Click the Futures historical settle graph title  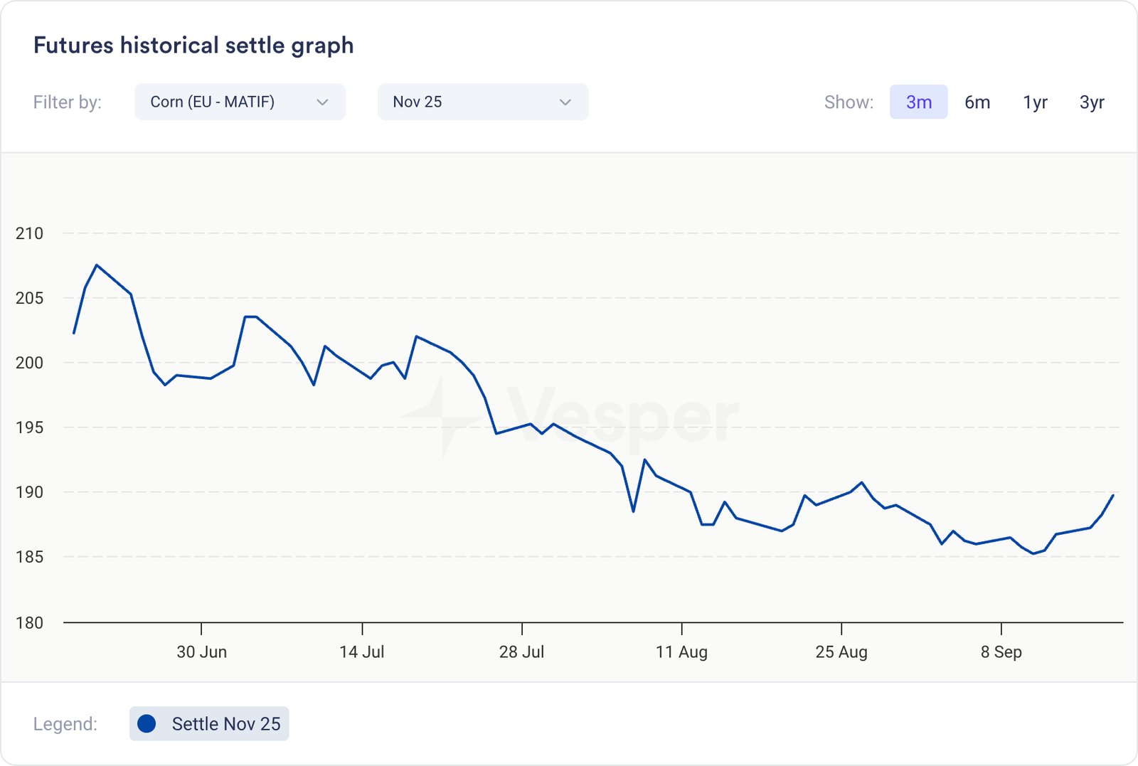193,46
